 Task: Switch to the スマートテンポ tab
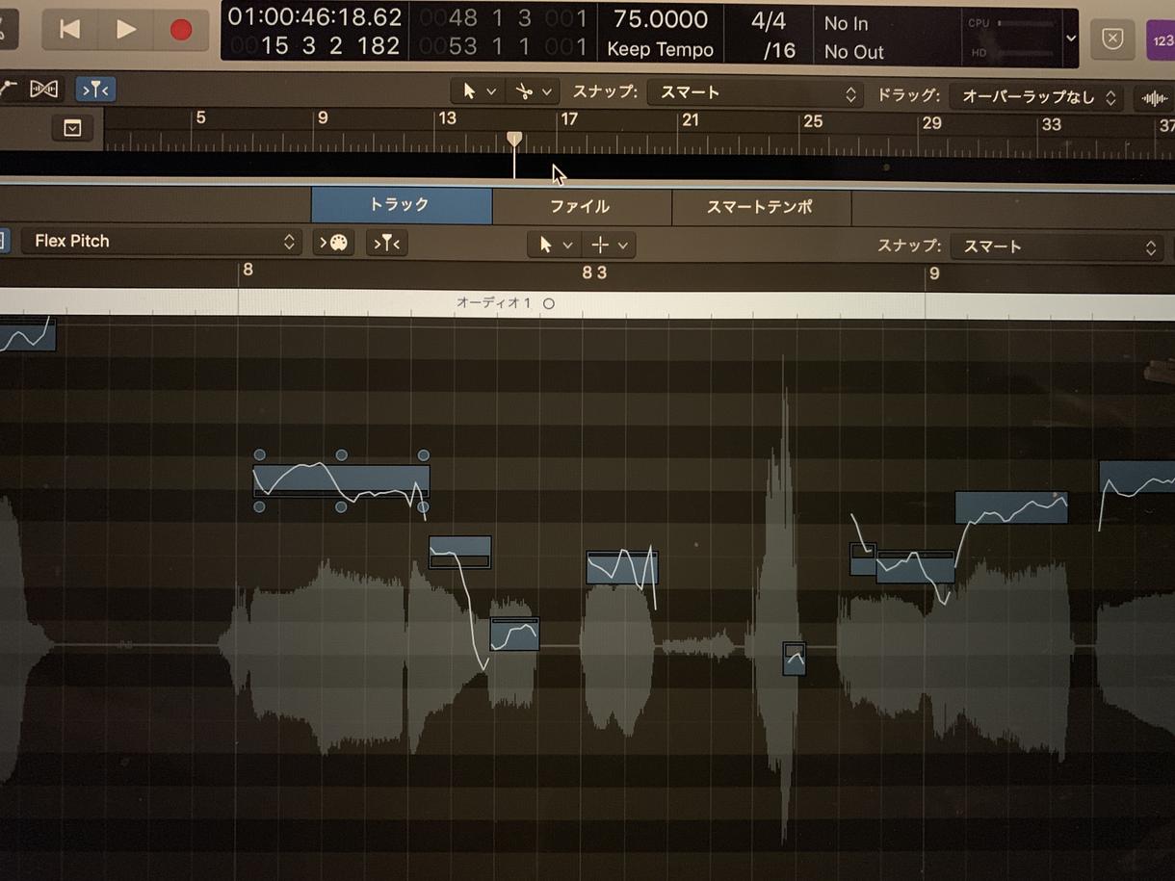pos(761,207)
